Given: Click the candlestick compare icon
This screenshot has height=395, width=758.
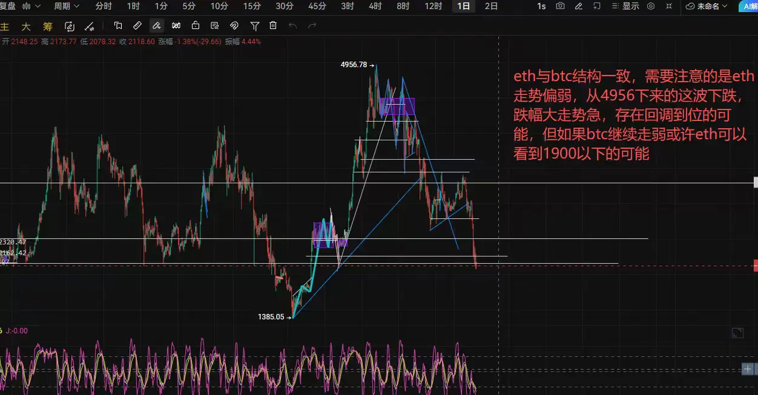Looking at the screenshot, I should 176,26.
